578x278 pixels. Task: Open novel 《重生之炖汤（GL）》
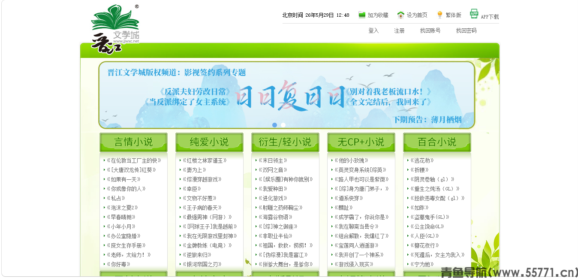435,189
